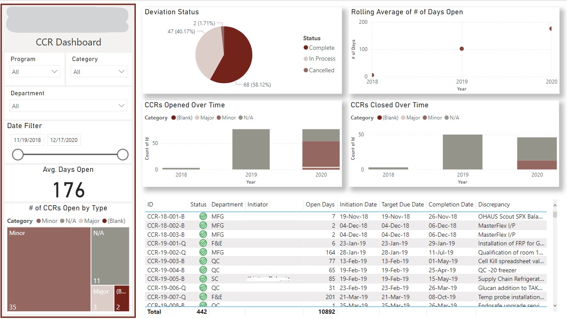
Task: Open the Program filter dropdown
Action: tap(35, 71)
